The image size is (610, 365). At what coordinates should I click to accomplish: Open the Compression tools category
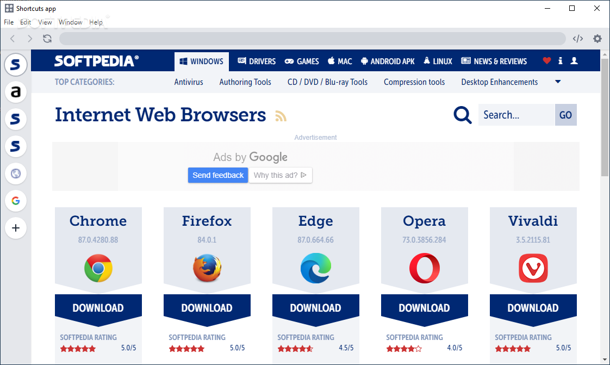click(414, 82)
